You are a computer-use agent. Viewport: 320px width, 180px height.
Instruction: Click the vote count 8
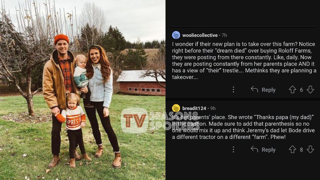pos(301,150)
